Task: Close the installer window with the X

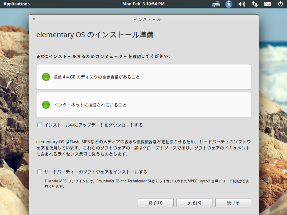Action: [x=34, y=19]
